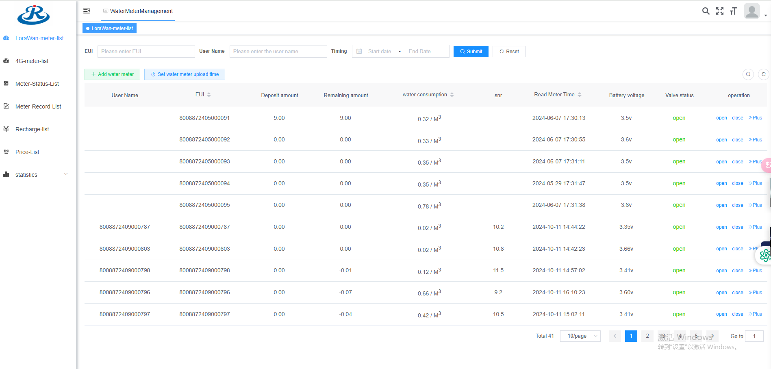This screenshot has height=369, width=771.
Task: Open valve for meter 8008872405000091
Action: [x=721, y=118]
